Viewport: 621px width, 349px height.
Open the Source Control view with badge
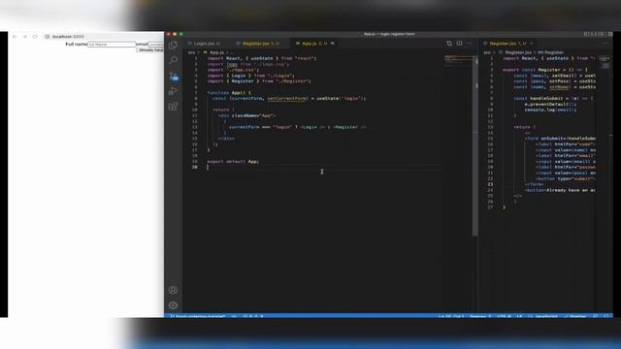[x=174, y=76]
